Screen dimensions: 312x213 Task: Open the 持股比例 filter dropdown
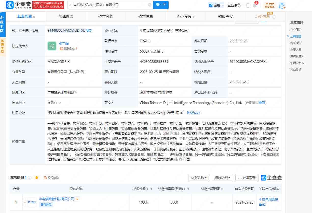point(222,178)
